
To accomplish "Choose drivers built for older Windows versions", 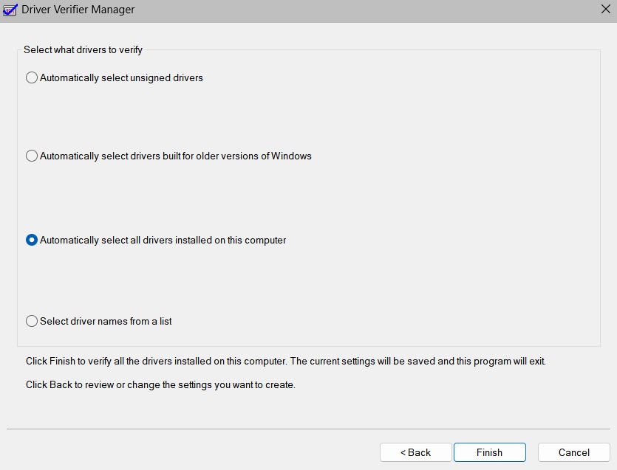I will tap(32, 156).
